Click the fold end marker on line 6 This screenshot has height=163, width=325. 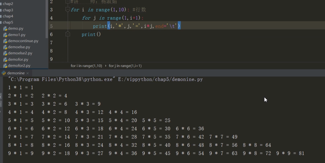point(68,34)
